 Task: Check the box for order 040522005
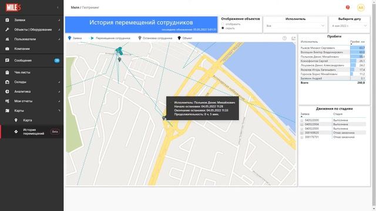click(x=302, y=129)
